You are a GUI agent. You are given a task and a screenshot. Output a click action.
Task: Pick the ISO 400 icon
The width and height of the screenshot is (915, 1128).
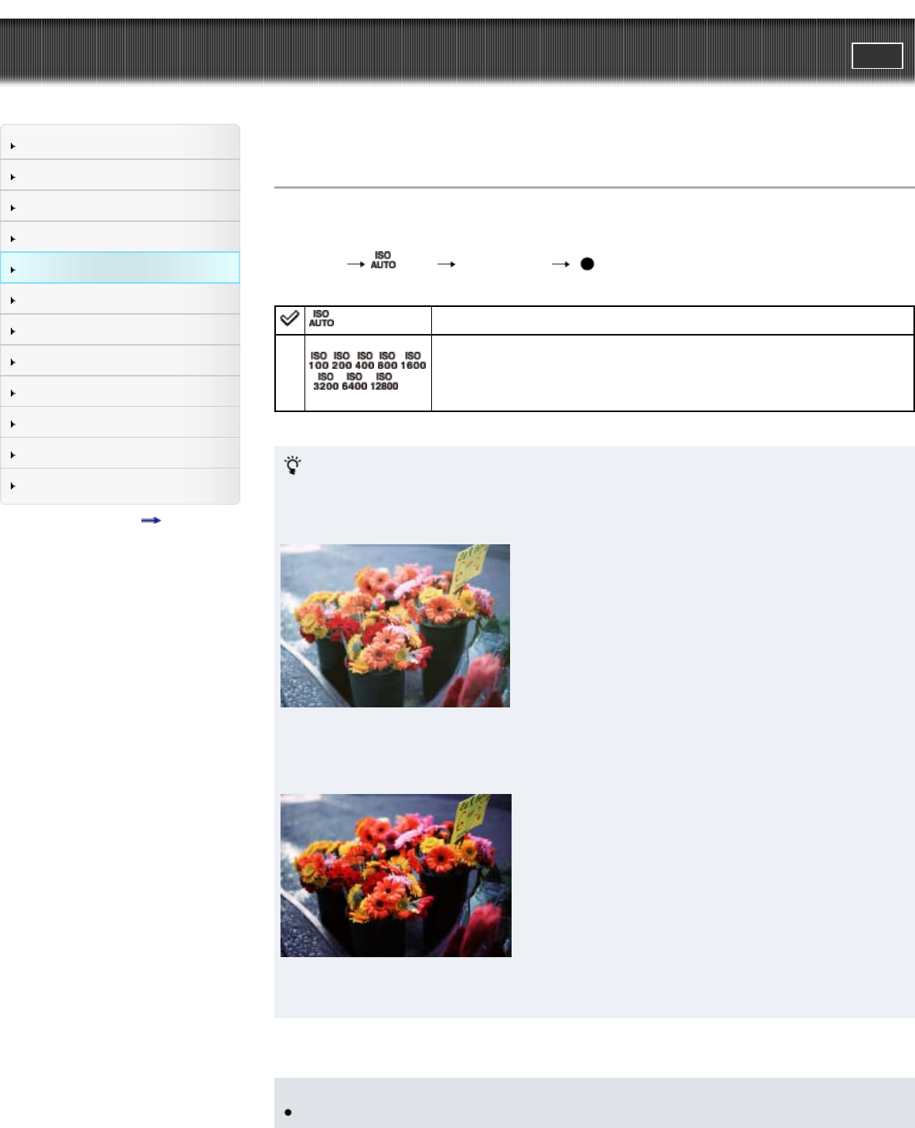click(x=365, y=360)
